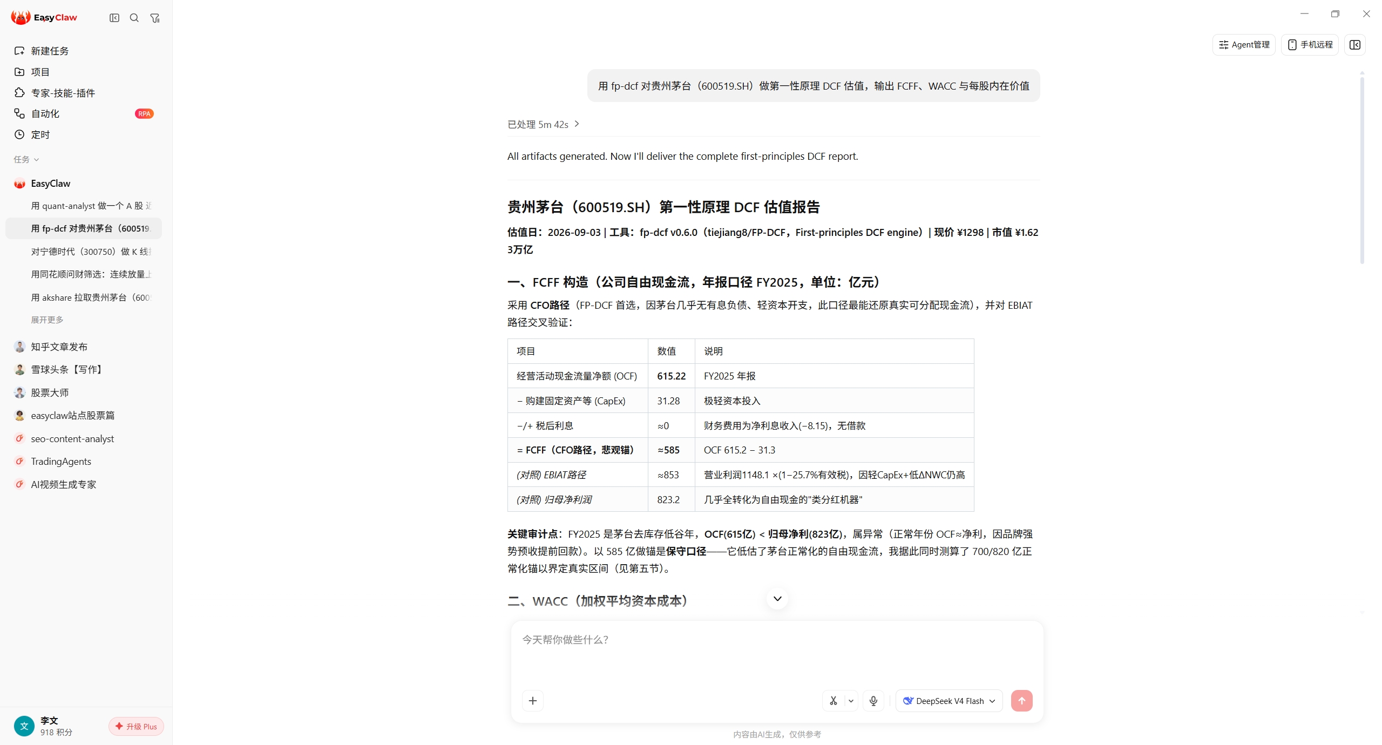Click the 股票大师 avatar icon
Image resolution: width=1382 pixels, height=745 pixels.
point(20,392)
